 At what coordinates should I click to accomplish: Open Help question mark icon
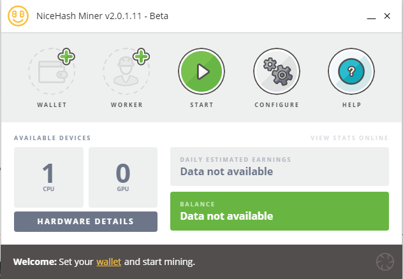pos(351,71)
